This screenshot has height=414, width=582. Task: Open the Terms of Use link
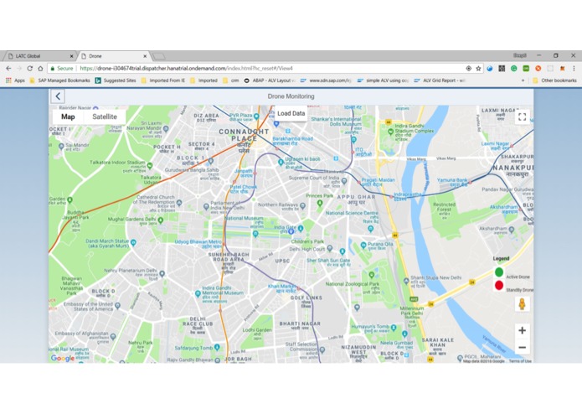point(520,361)
